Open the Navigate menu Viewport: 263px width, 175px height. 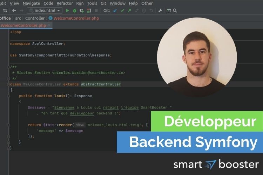click(31, 3)
